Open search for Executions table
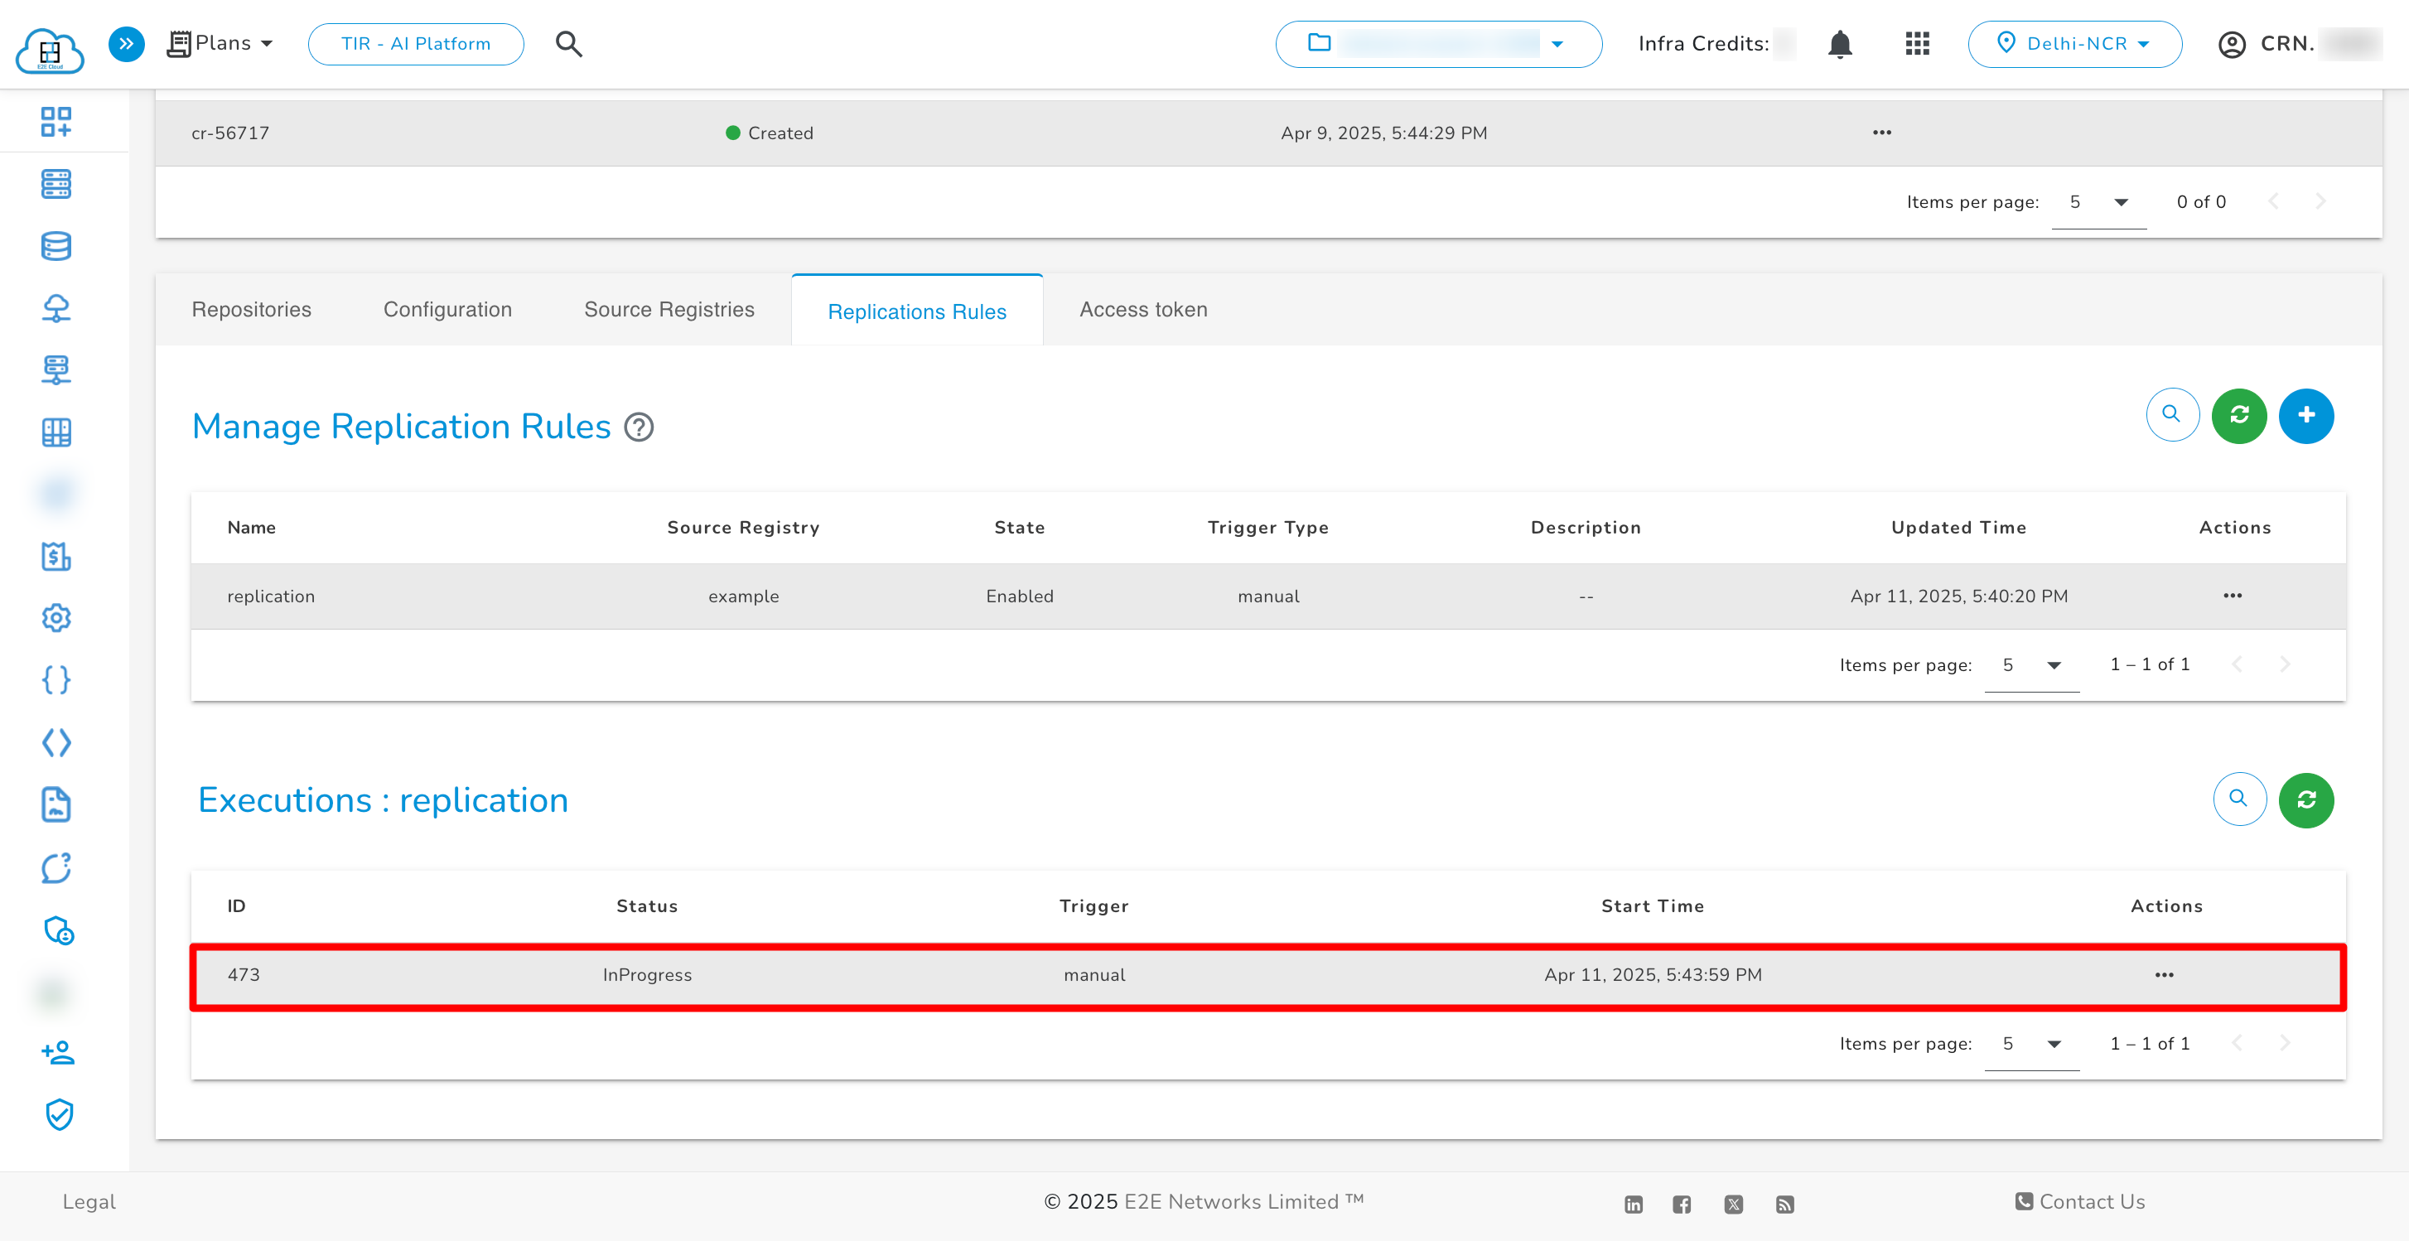2409x1241 pixels. click(x=2239, y=799)
